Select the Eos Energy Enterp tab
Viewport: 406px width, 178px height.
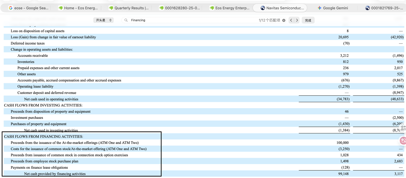230,8
